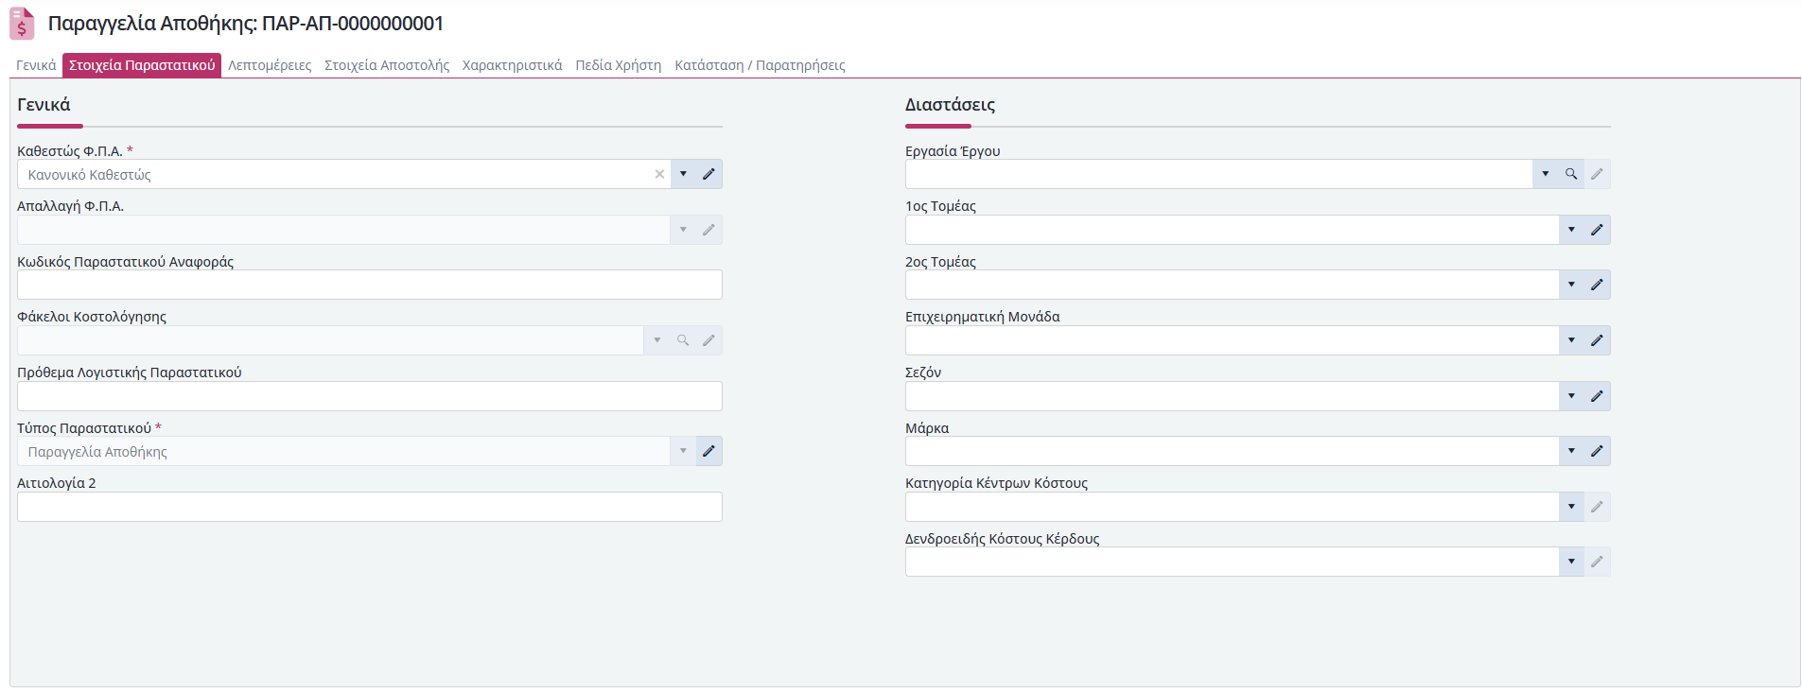Viewport: 1802px width, 693px height.
Task: Expand Δενδροειδής Κόστους Κέρδους dropdown
Action: tap(1571, 562)
